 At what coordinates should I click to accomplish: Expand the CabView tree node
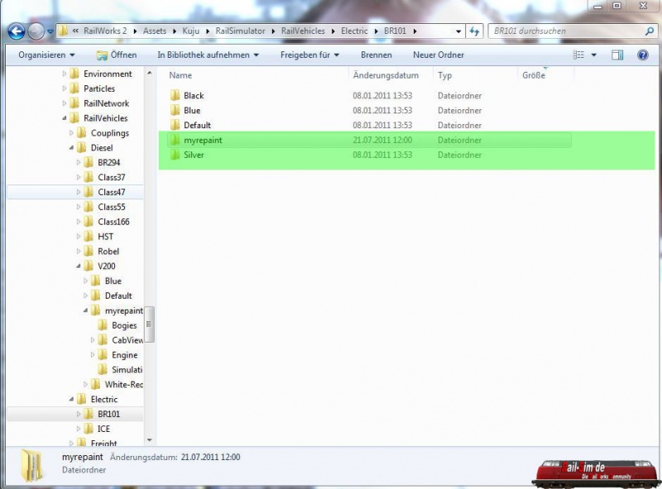click(93, 340)
